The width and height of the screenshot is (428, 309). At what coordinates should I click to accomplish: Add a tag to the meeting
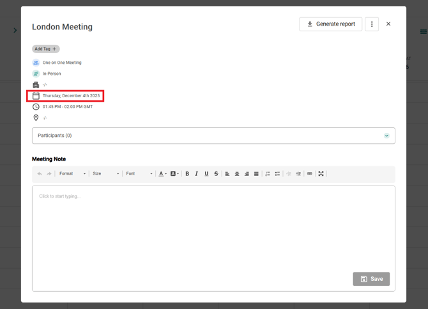45,49
